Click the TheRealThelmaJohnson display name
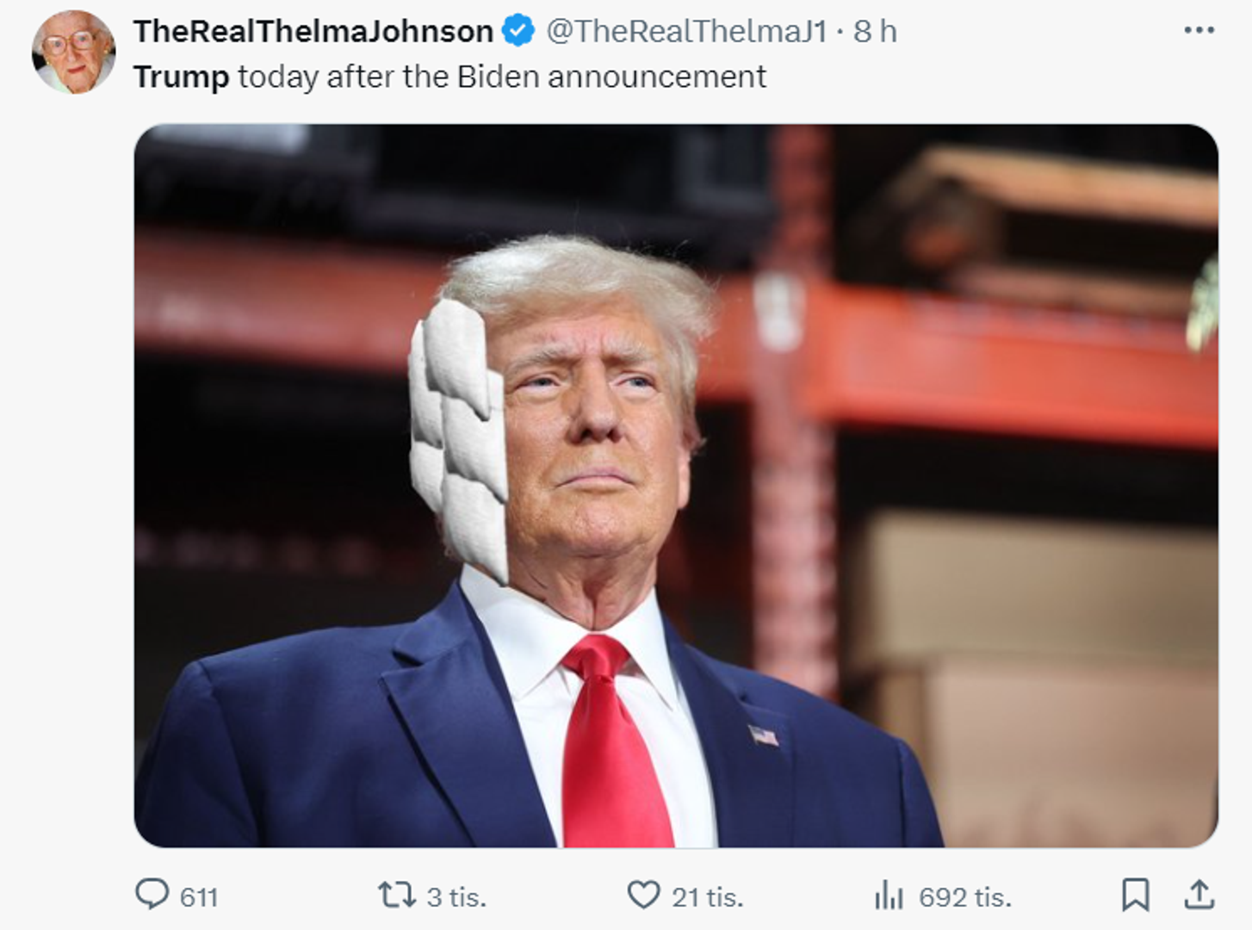 tap(313, 31)
